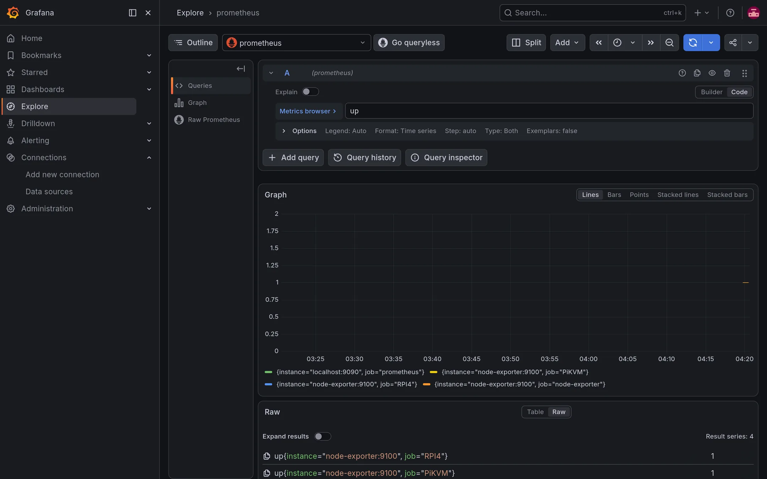Run query with the refresh icon

point(693,43)
